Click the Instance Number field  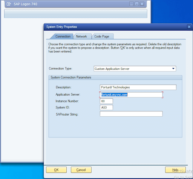[106, 101]
